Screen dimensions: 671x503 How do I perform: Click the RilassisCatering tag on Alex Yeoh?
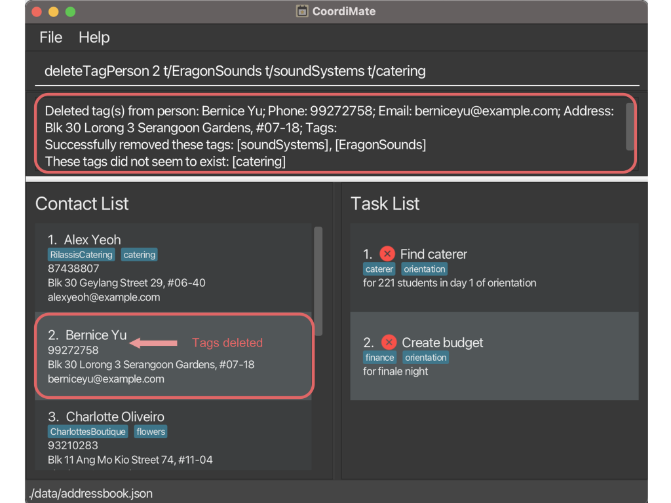click(x=81, y=255)
